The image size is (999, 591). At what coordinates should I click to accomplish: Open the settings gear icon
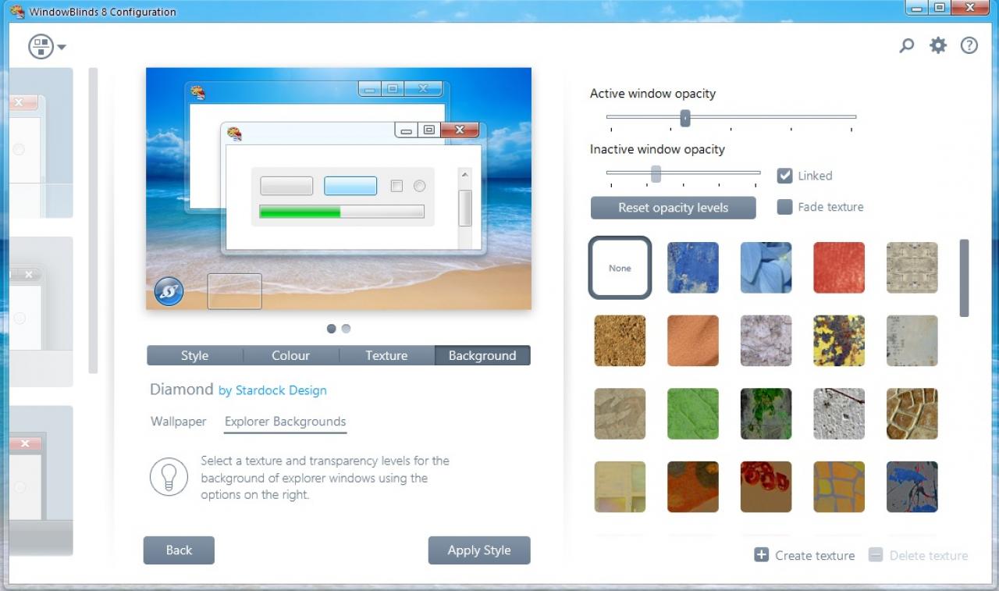pyautogui.click(x=938, y=45)
